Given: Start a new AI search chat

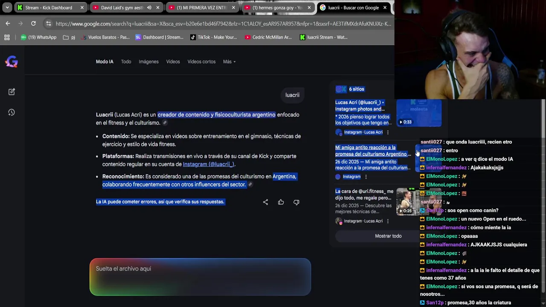Looking at the screenshot, I should click(12, 92).
